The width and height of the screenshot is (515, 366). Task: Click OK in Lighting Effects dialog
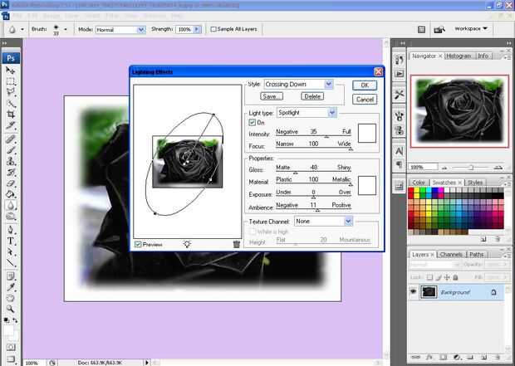click(x=365, y=85)
